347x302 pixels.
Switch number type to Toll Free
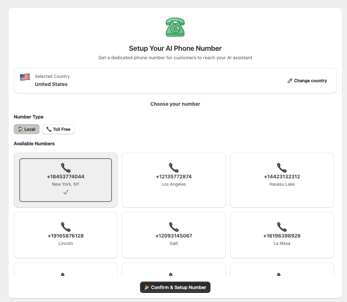coord(58,129)
